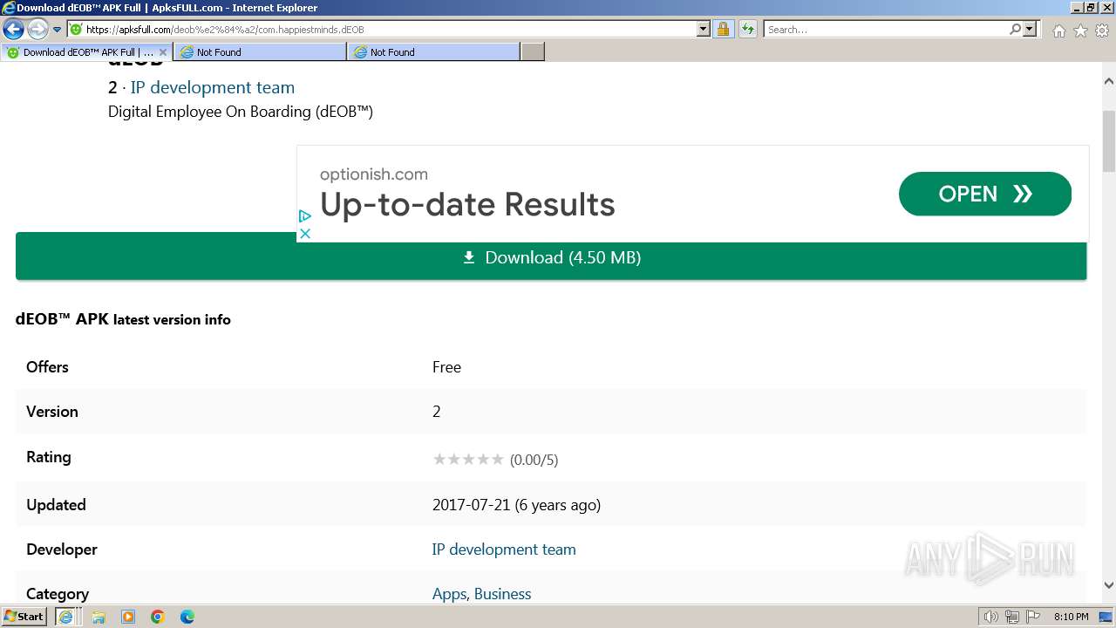The width and height of the screenshot is (1116, 628).
Task: Open the search provider dropdown arrow
Action: [1030, 29]
